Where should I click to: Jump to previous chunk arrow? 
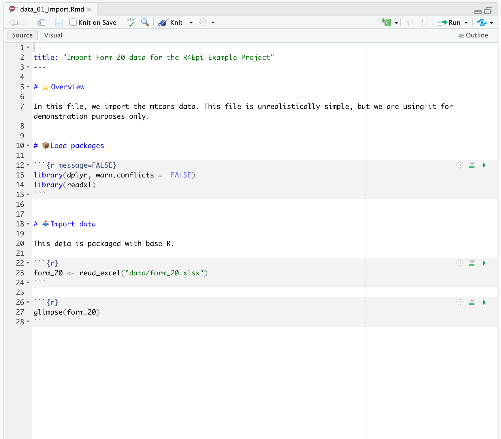click(x=410, y=22)
